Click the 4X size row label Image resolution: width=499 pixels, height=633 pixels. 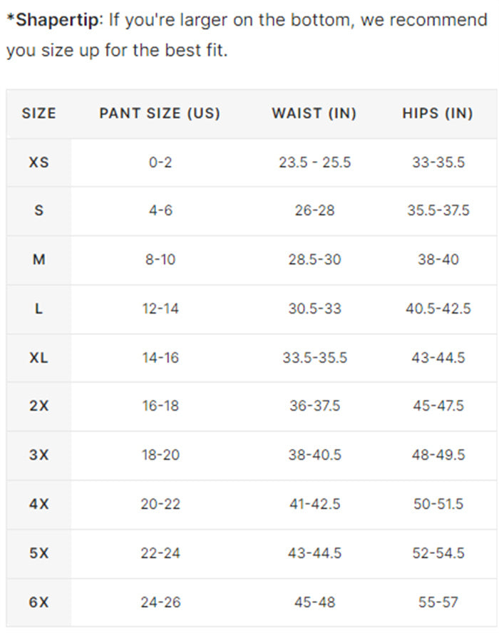pos(38,504)
